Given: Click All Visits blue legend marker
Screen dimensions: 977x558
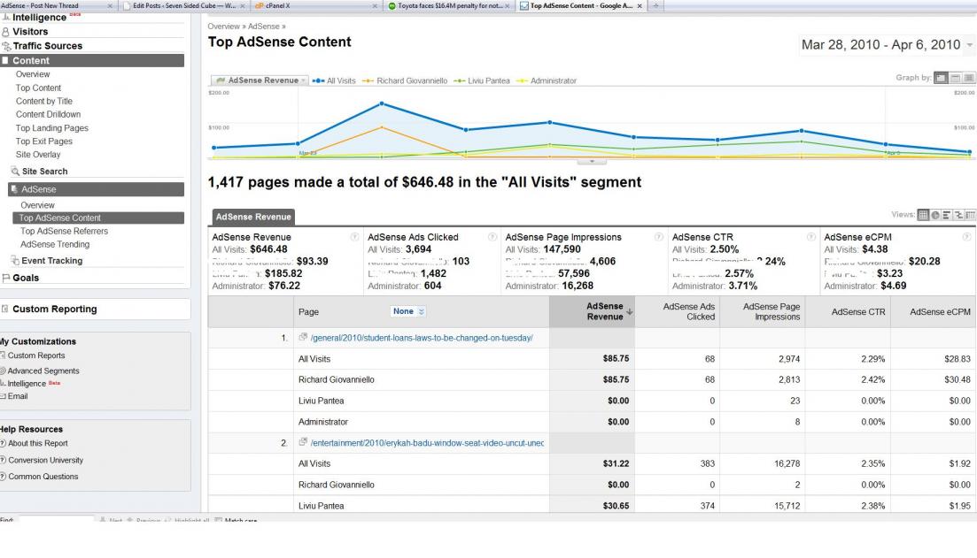Looking at the screenshot, I should click(318, 80).
